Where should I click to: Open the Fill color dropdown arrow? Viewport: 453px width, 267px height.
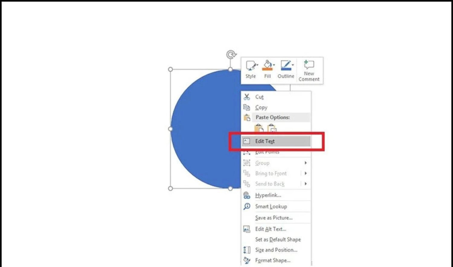click(274, 65)
